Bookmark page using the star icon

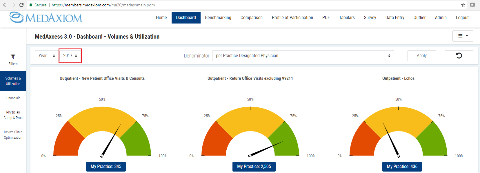(463, 5)
